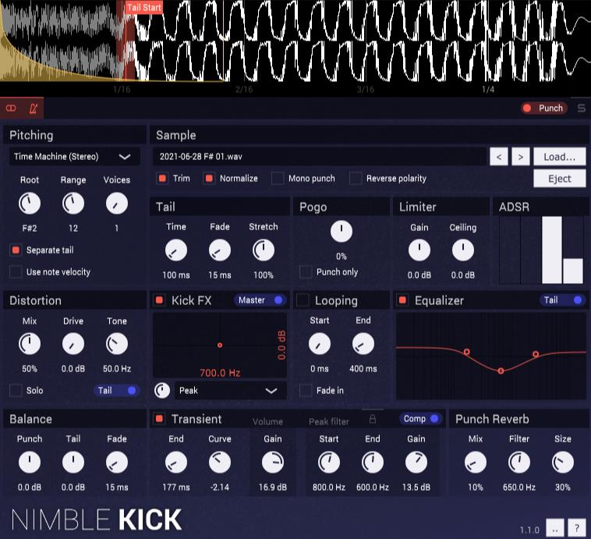The height and width of the screenshot is (539, 591).
Task: Click the Transient Volume Gain knob at 16.9 dB
Action: tap(273, 463)
